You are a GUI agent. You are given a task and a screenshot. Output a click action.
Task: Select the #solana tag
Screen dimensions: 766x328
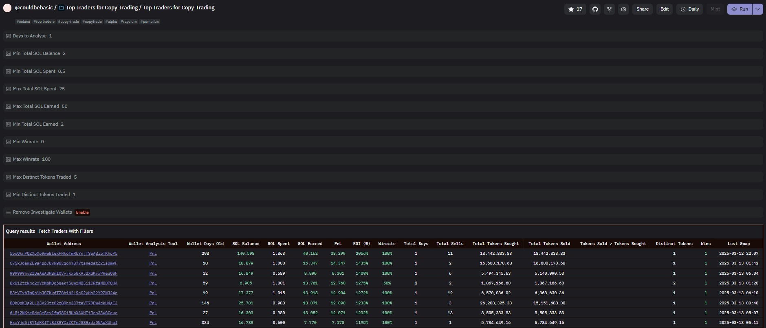23,22
